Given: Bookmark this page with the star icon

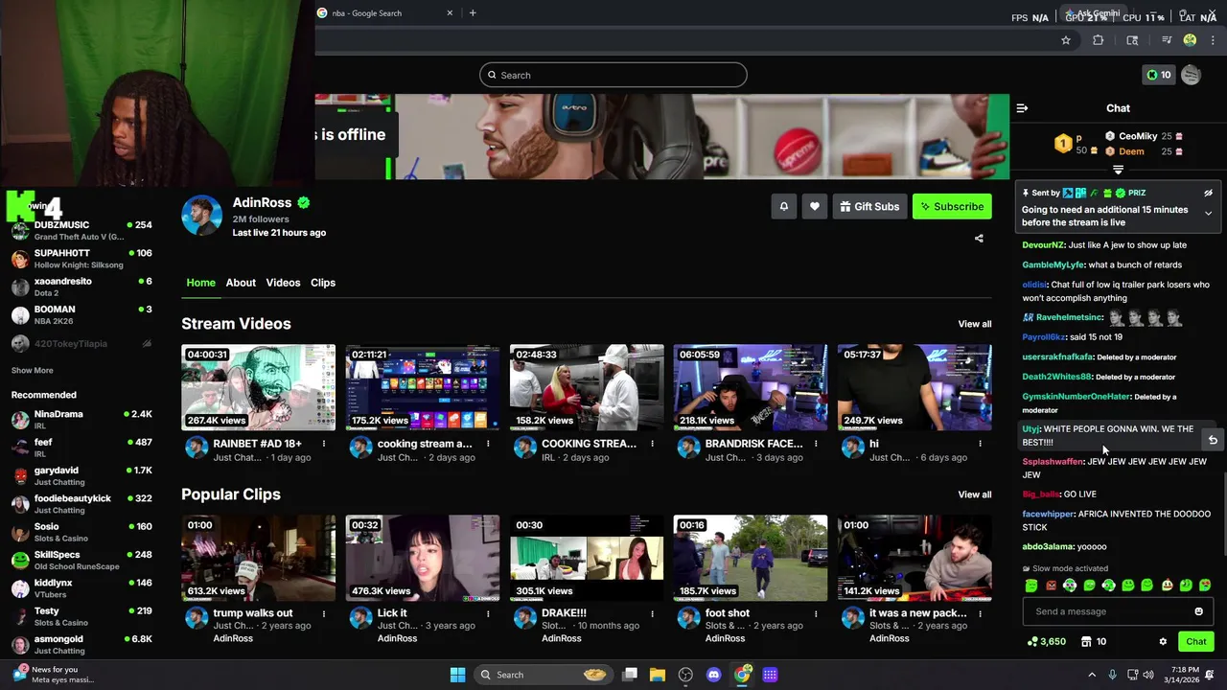Looking at the screenshot, I should click(1065, 40).
